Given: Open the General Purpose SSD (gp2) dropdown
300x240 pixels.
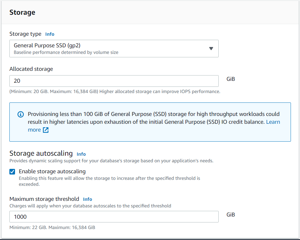Looking at the screenshot, I should (x=114, y=49).
